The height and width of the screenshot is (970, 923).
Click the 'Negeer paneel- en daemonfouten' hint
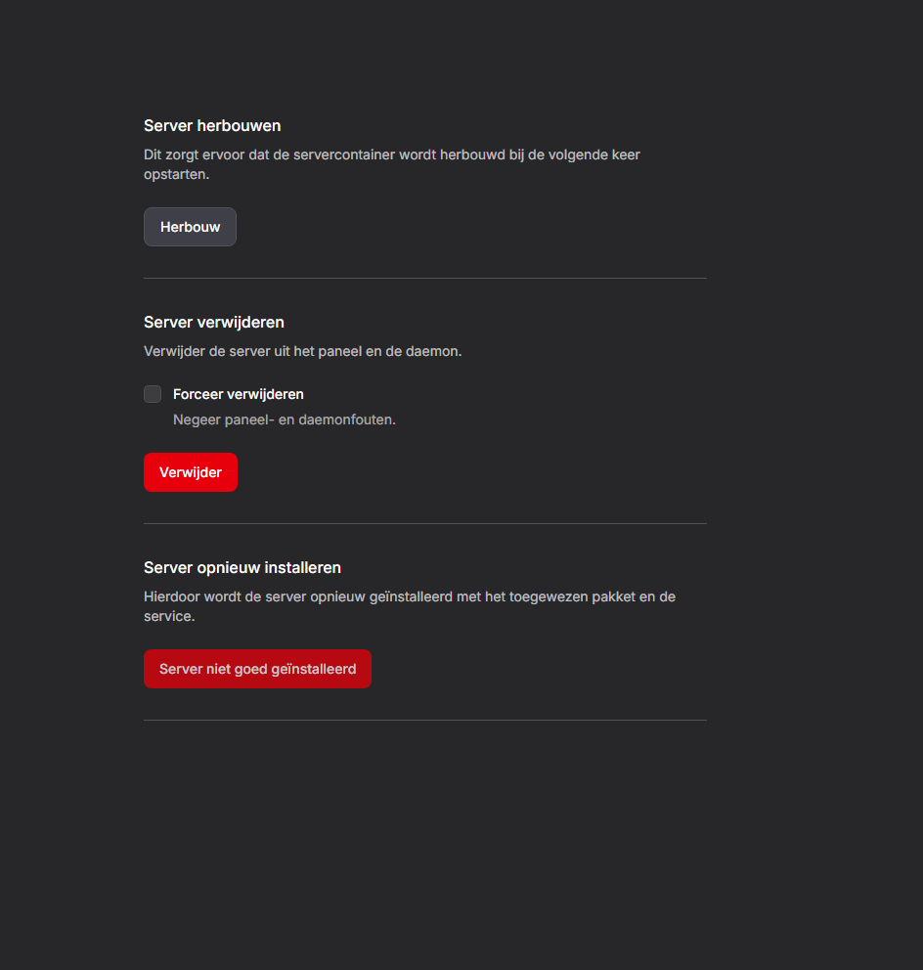point(284,419)
